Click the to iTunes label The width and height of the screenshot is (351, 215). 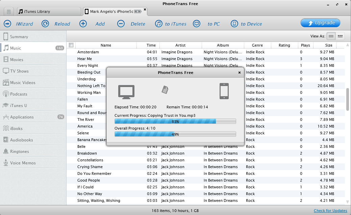coord(176,24)
